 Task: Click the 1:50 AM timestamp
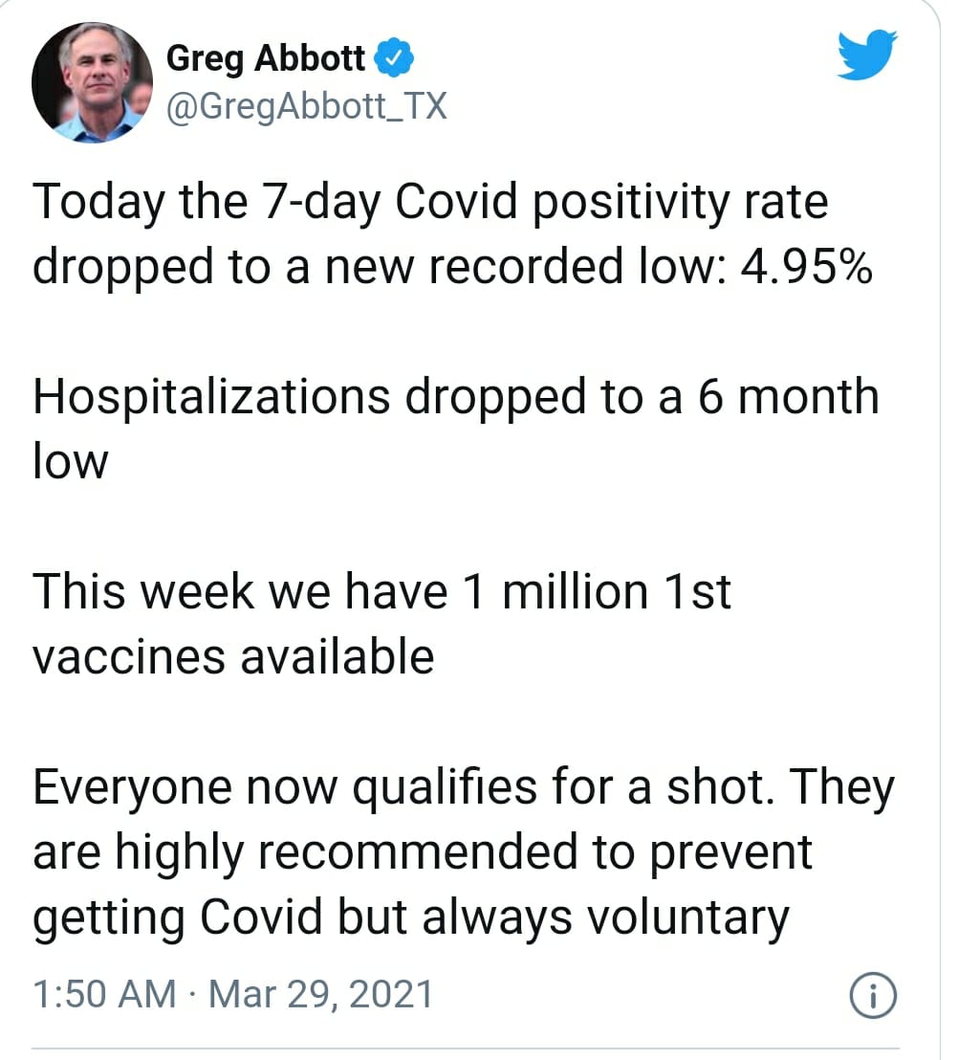pyautogui.click(x=104, y=994)
